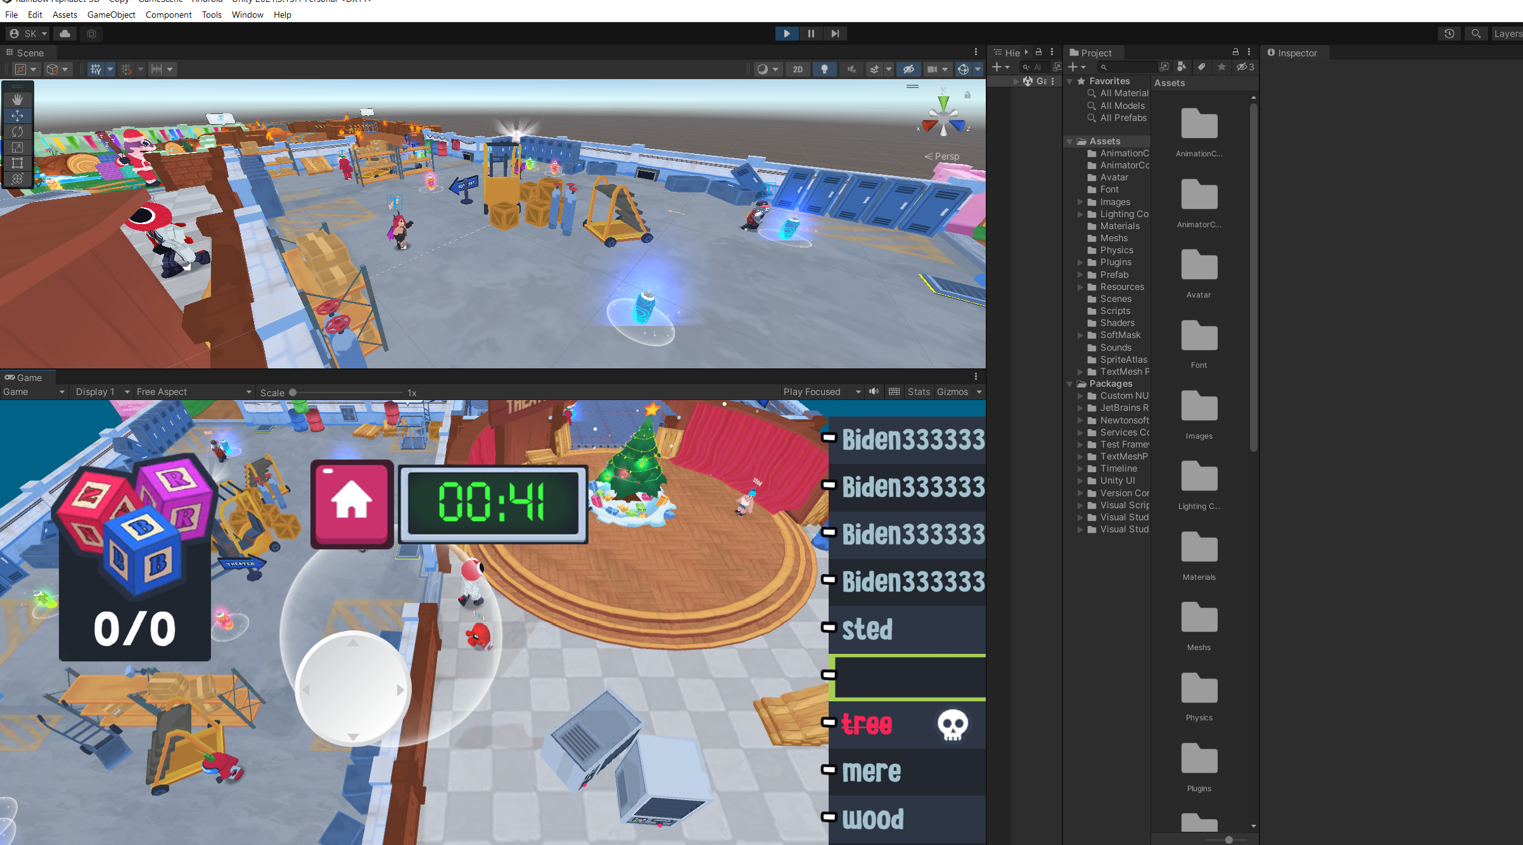This screenshot has height=845, width=1523.
Task: Select the combined Transform tool
Action: [17, 178]
